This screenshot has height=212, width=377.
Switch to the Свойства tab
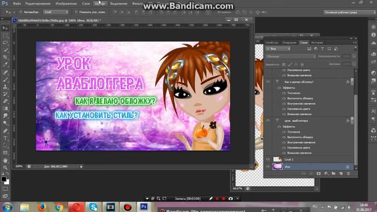tap(272, 42)
